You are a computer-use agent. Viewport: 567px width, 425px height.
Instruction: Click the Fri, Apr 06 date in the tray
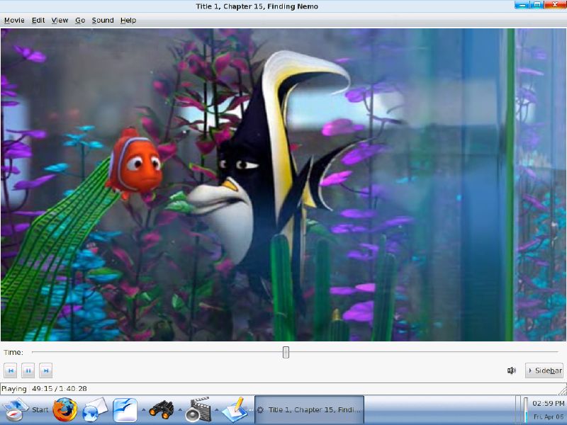549,416
